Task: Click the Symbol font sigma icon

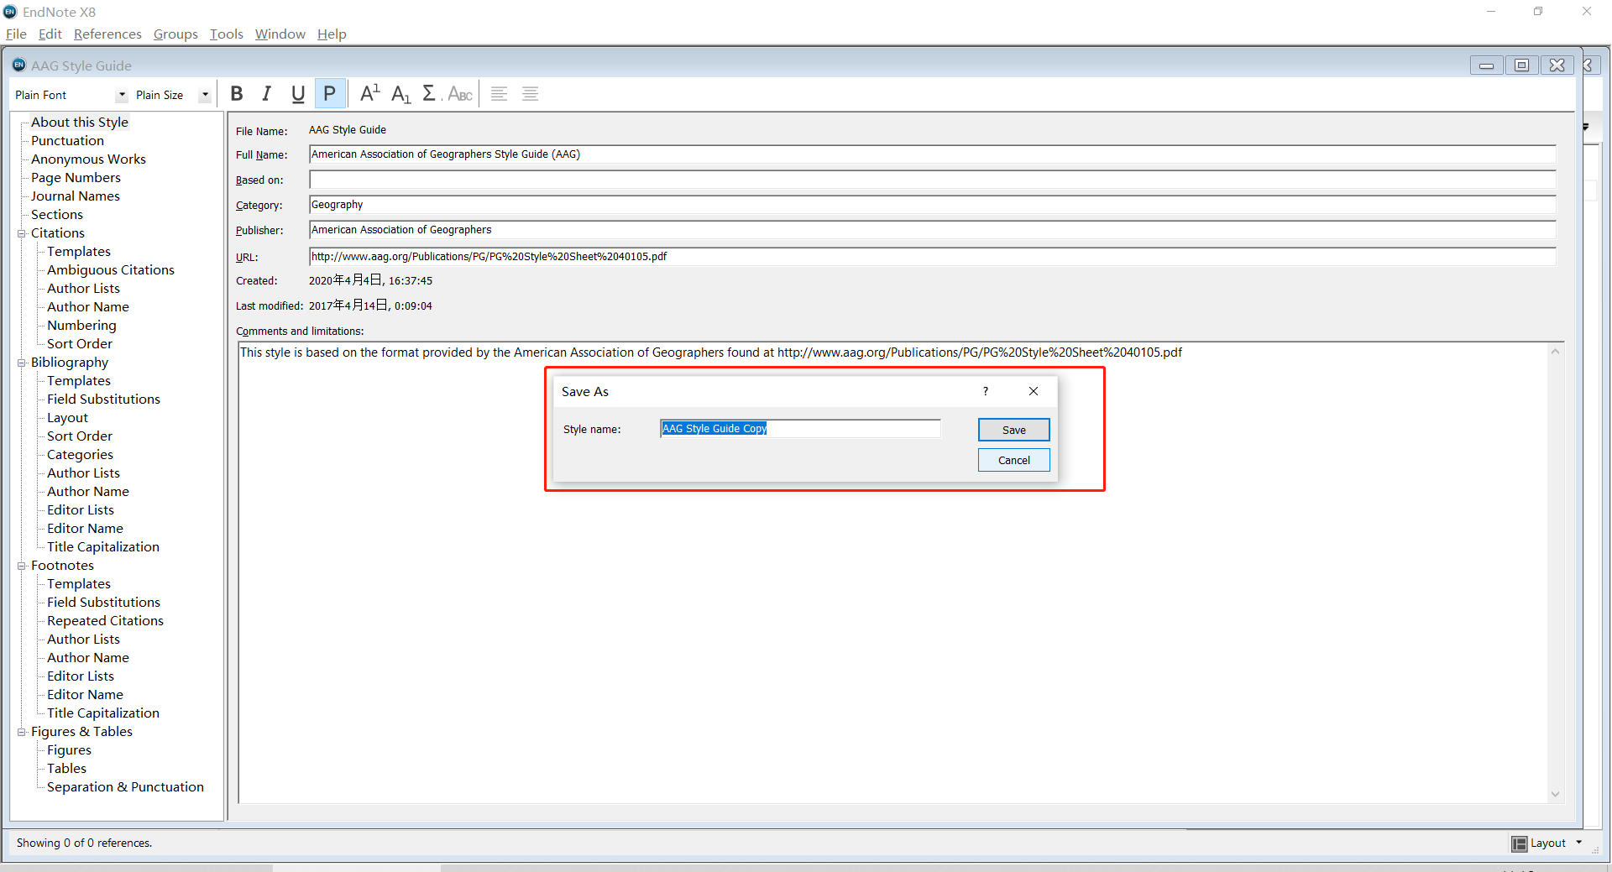Action: tap(429, 94)
